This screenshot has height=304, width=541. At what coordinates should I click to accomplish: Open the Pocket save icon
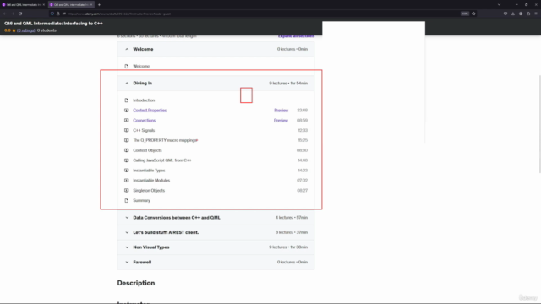(505, 14)
